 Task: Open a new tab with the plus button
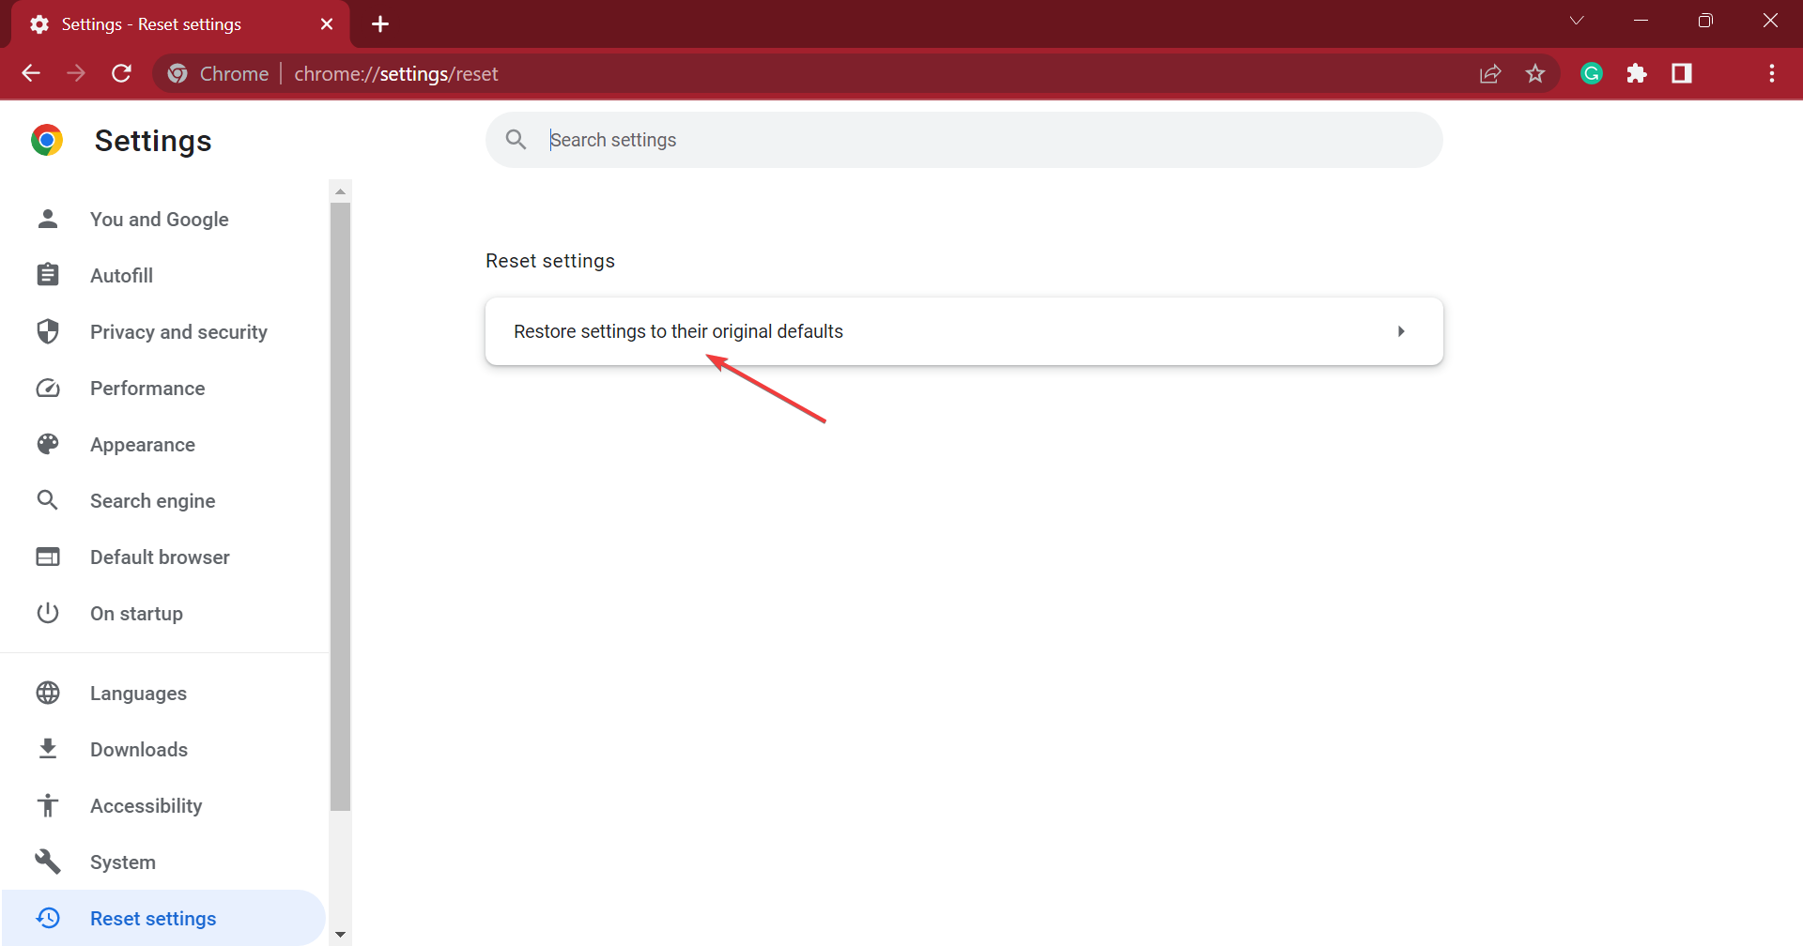pyautogui.click(x=380, y=23)
